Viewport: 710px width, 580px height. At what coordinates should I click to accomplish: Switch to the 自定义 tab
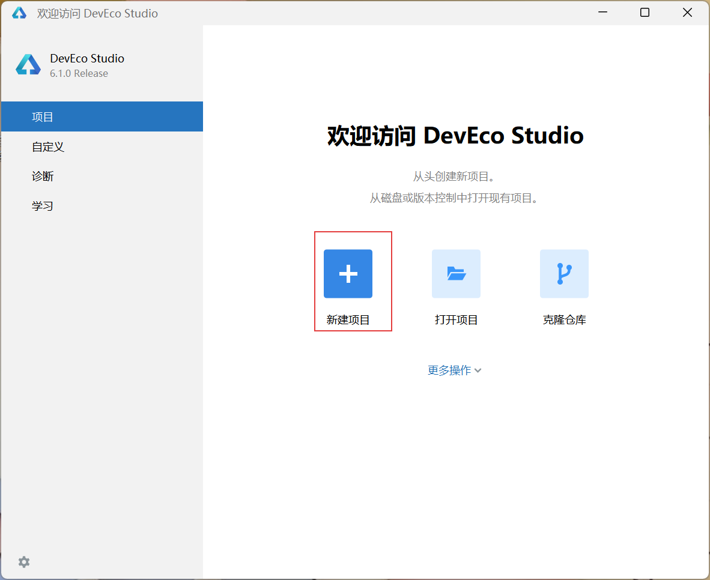[x=102, y=147]
